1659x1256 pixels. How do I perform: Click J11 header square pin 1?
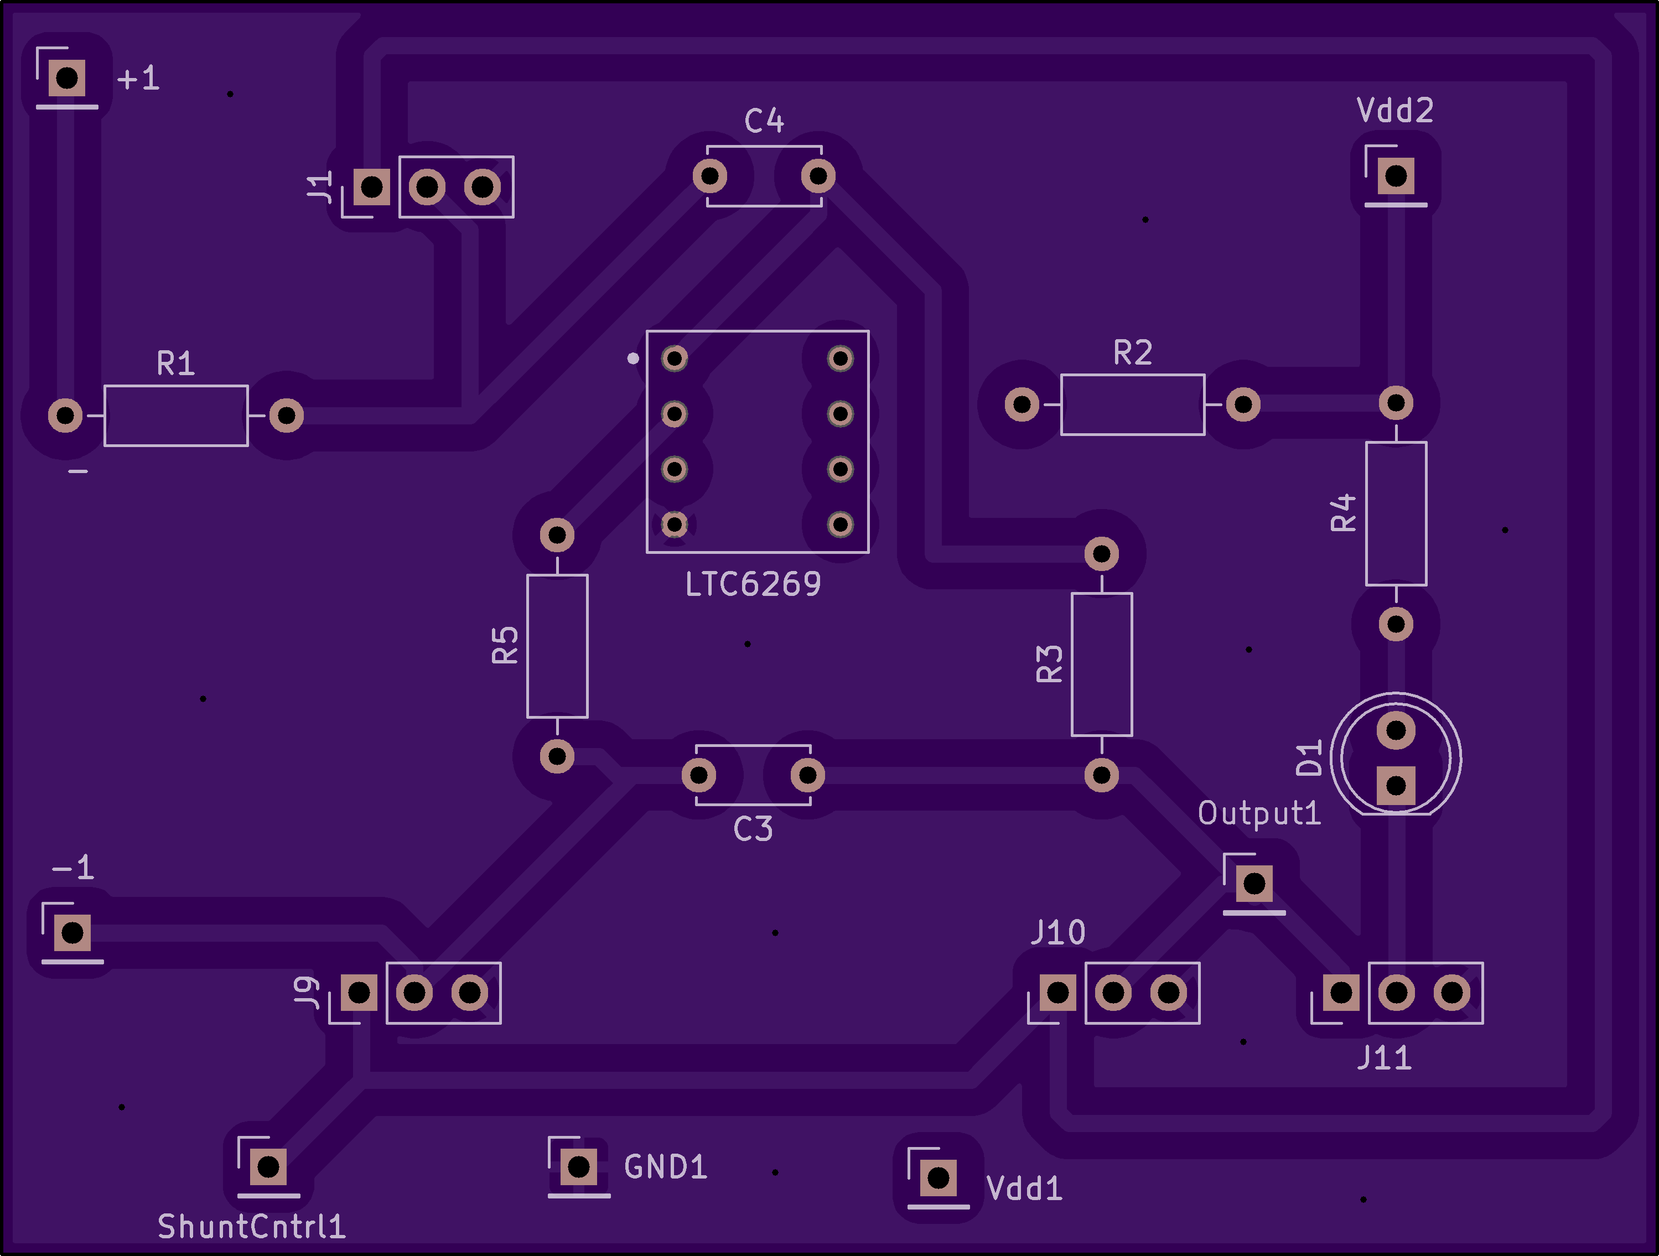point(1341,993)
